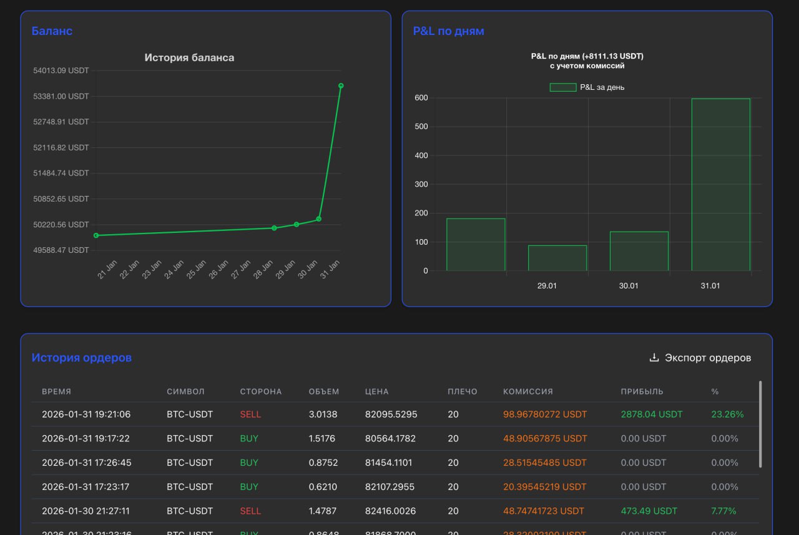Click the first balance point at 21 Jan
Viewport: 799px width, 535px height.
(96, 235)
